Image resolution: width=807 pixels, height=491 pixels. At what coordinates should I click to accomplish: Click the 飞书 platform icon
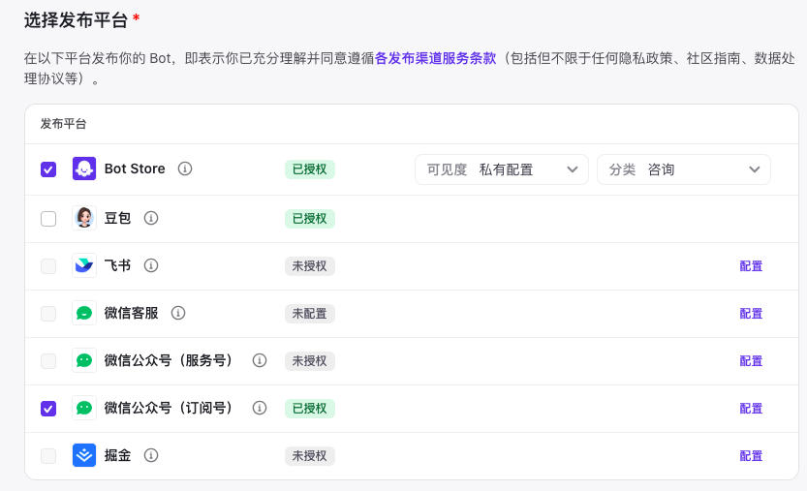coord(84,265)
